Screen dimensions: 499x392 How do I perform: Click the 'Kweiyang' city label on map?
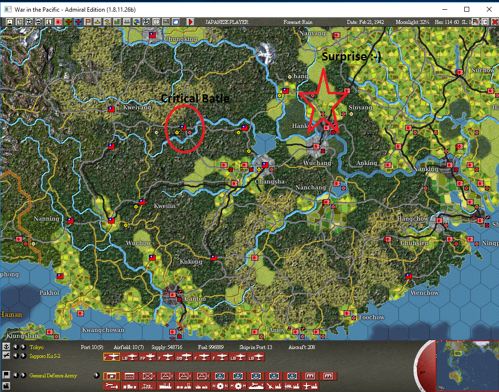point(137,107)
